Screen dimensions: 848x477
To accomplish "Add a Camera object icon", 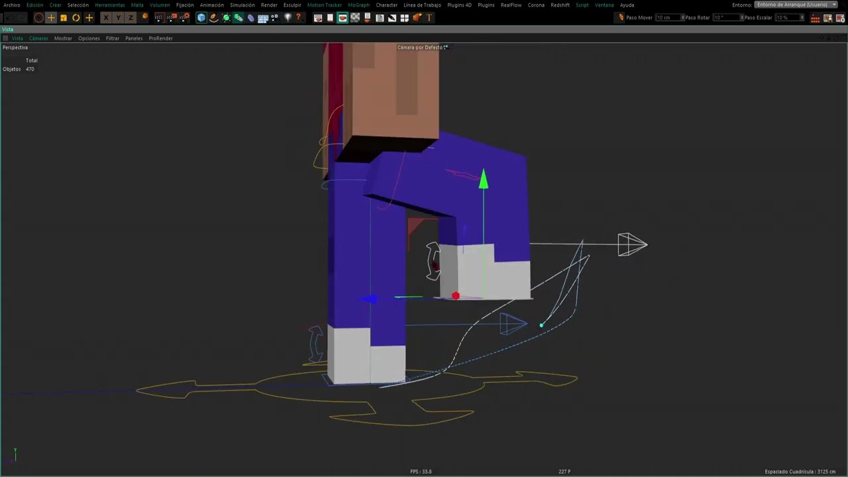I will tap(275, 18).
